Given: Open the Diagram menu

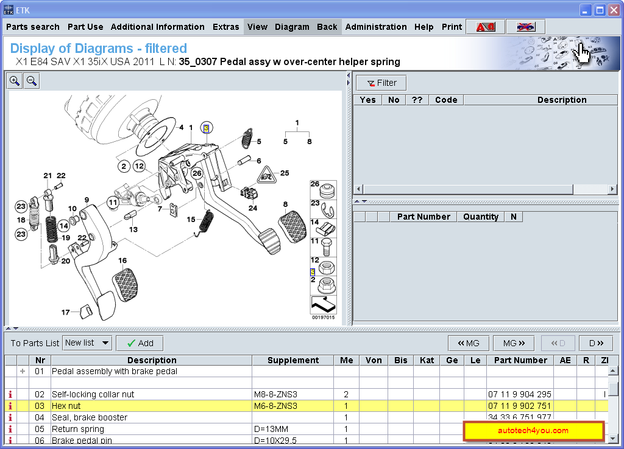Looking at the screenshot, I should (292, 27).
